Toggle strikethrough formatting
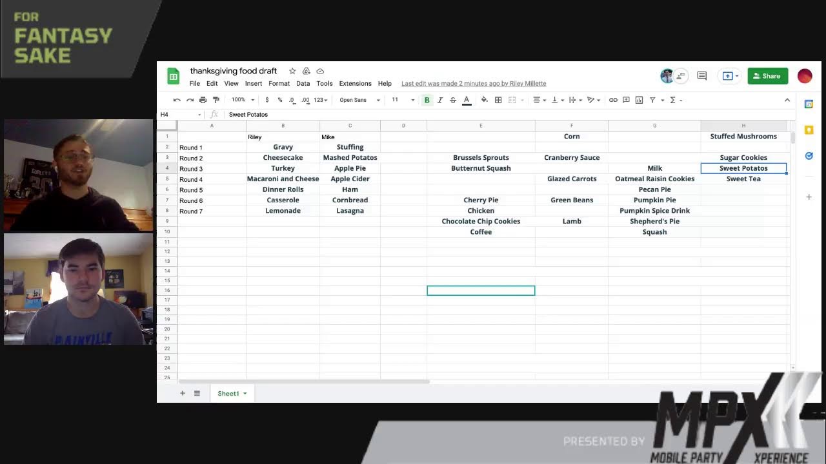The image size is (826, 464). 453,100
